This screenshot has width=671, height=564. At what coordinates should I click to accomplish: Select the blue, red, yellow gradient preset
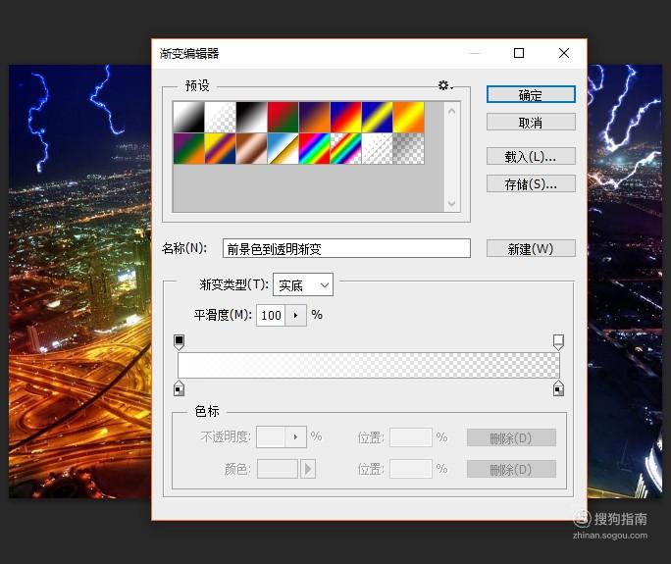(x=345, y=117)
